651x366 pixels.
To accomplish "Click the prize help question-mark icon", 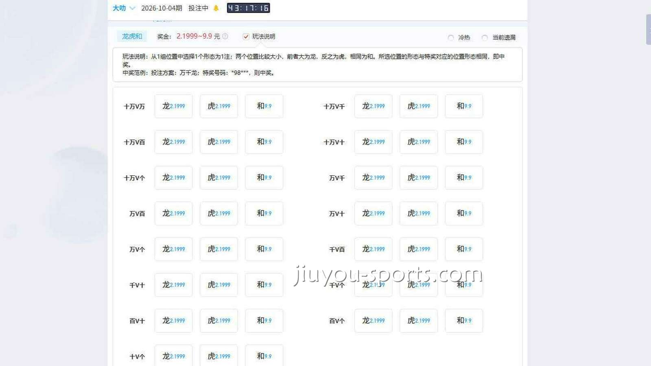I will tap(225, 37).
